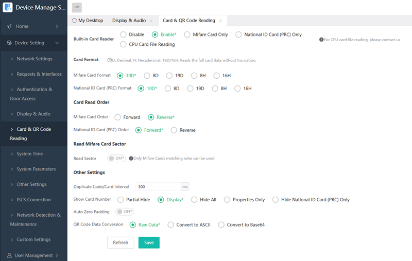
Task: Select Hide National ID Card (PRC) Only
Action: (276, 200)
